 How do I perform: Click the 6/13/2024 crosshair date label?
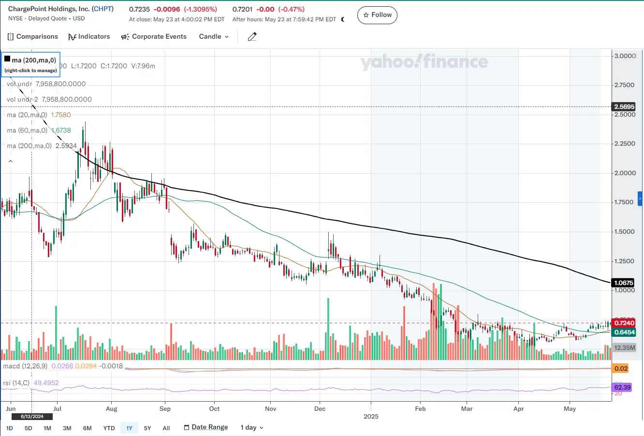[x=32, y=417]
